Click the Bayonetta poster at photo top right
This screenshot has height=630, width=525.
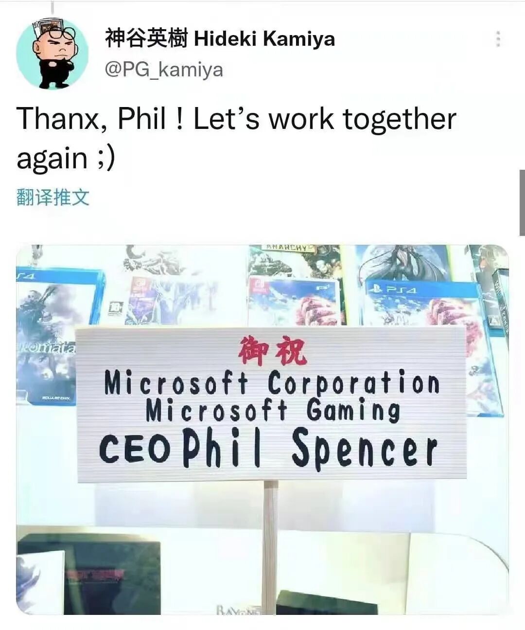click(x=404, y=263)
